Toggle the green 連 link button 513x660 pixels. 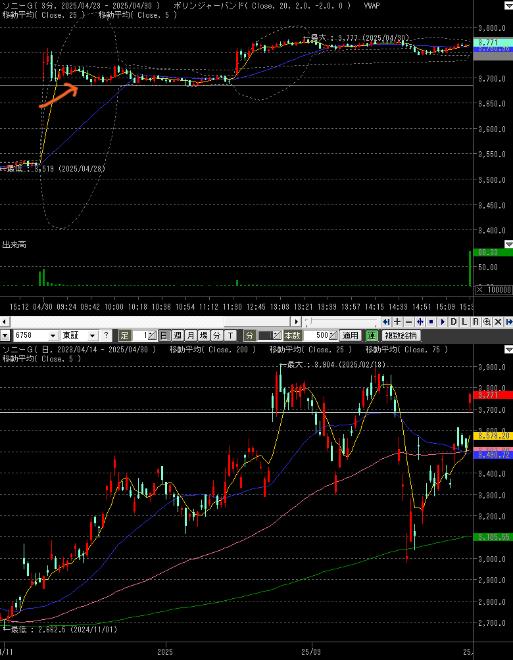tap(371, 335)
